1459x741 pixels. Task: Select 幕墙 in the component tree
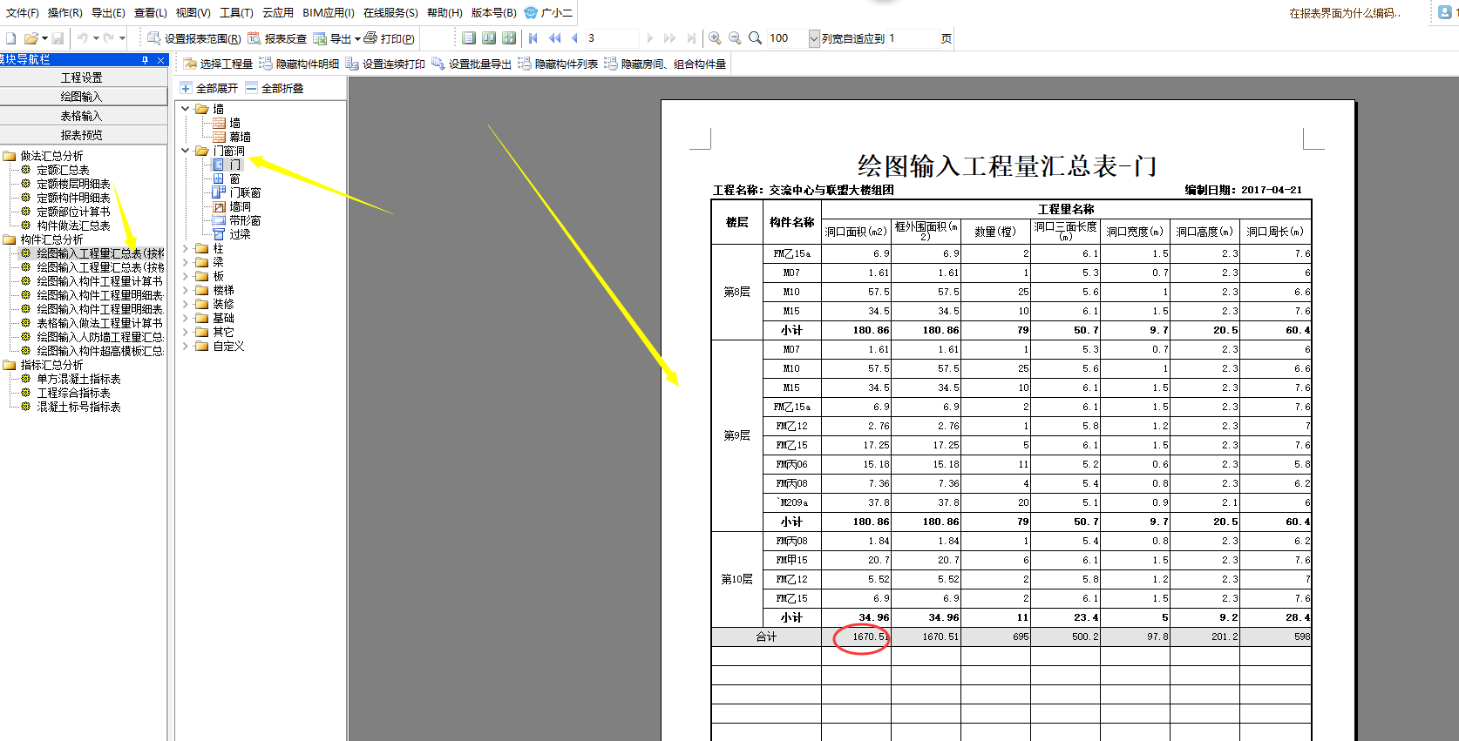(240, 137)
